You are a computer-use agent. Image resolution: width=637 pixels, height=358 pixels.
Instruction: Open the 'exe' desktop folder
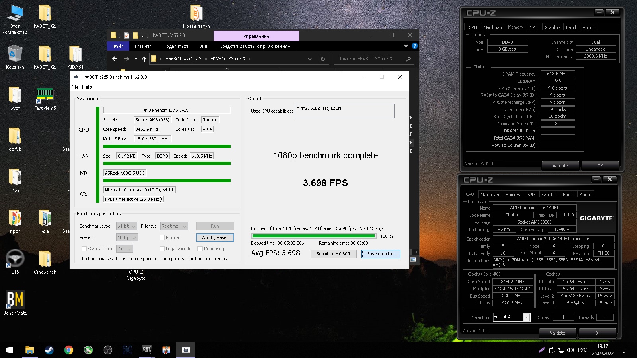coord(45,222)
